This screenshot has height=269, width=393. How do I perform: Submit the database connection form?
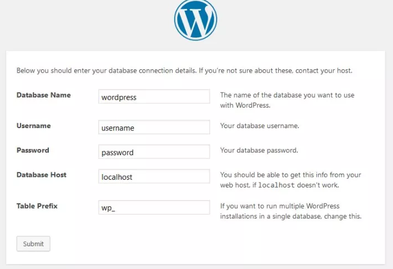pyautogui.click(x=33, y=243)
